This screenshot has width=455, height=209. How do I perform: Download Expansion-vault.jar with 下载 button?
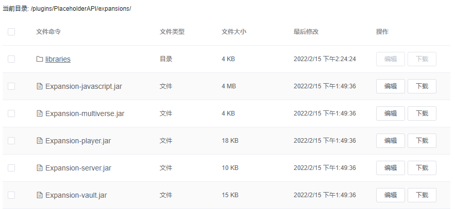point(422,195)
